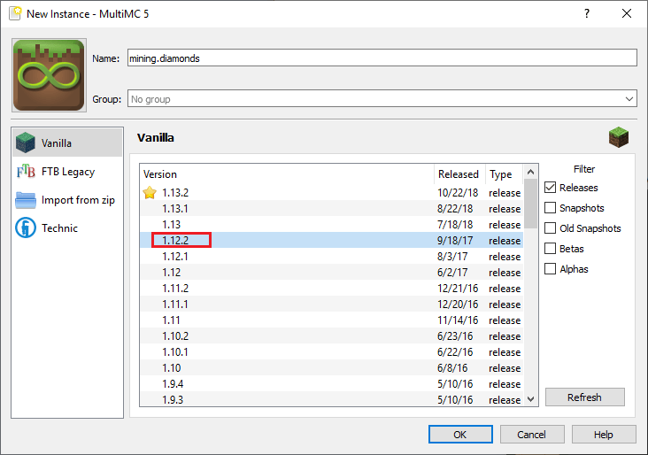Screen dimensions: 648x455
Task: Click the gold star next to 1.13.2
Action: (x=150, y=193)
